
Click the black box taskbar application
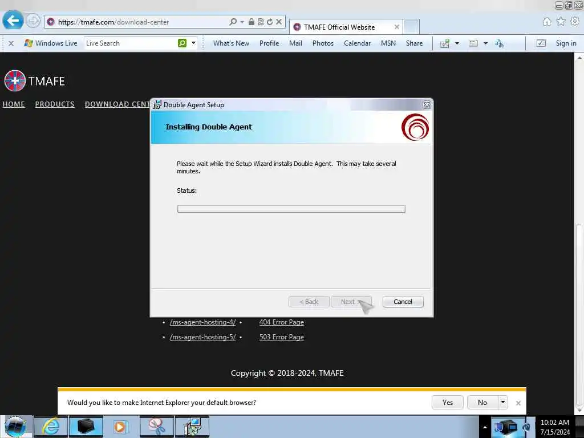point(86,427)
